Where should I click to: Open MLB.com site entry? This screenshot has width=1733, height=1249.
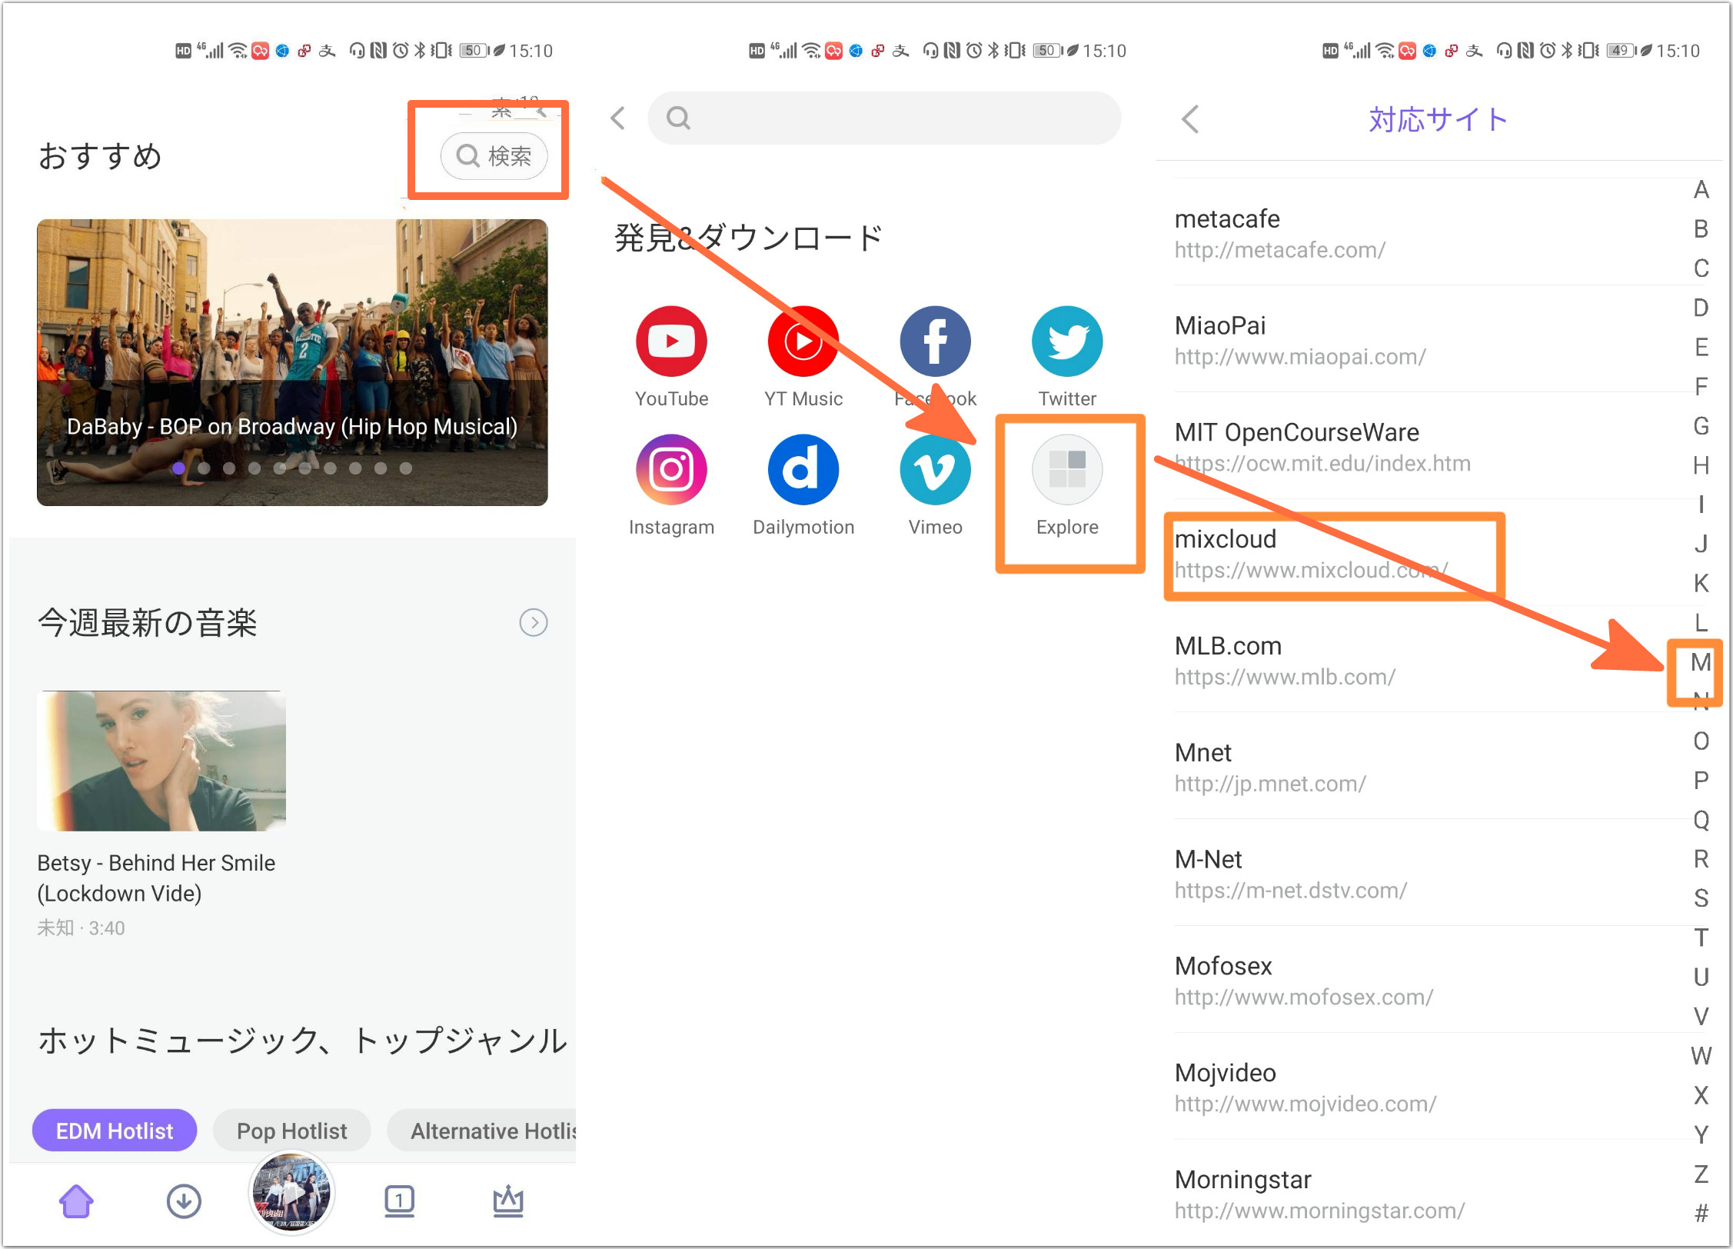coord(1430,661)
